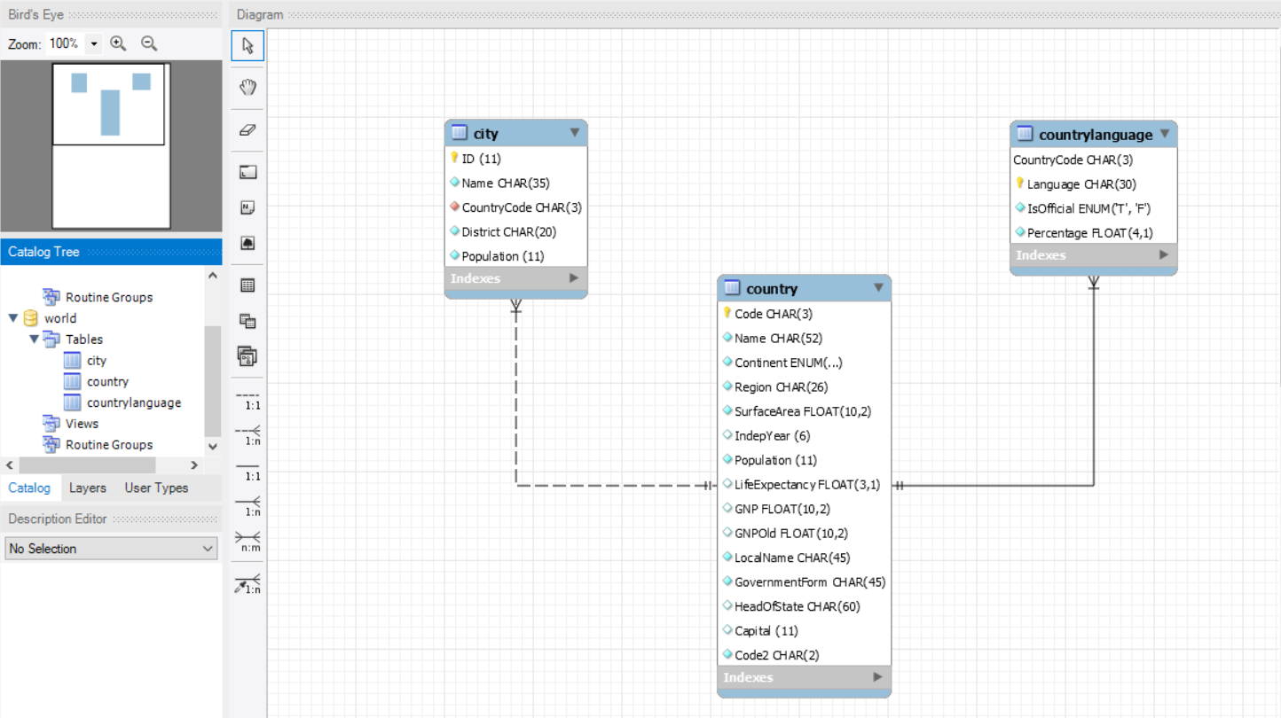Open the Zoom percentage dropdown
Screen dimensions: 1281x718
point(93,43)
